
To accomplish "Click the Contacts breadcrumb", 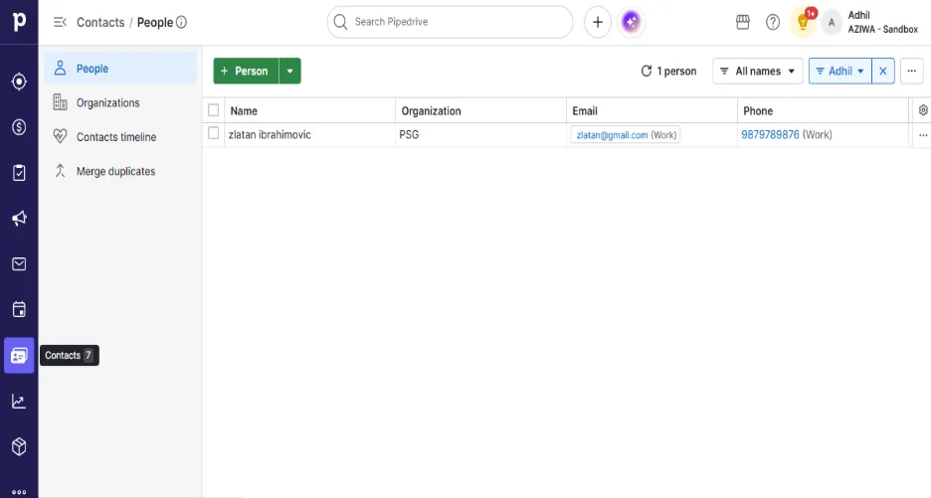I will click(100, 23).
